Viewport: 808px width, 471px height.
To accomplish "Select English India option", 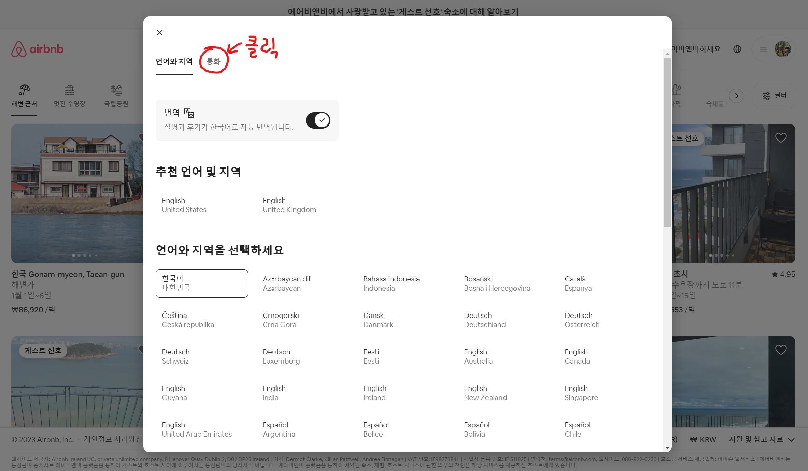I will coord(302,393).
